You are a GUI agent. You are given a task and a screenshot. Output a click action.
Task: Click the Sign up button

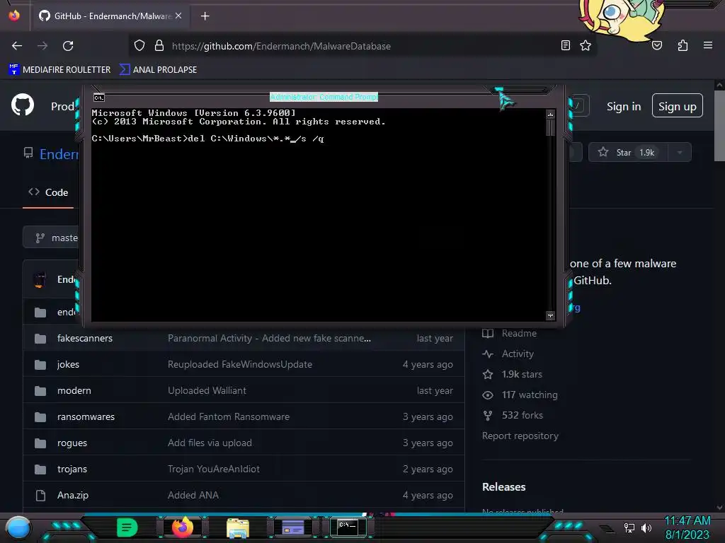(x=678, y=106)
